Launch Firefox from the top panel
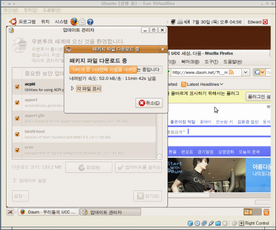This screenshot has width=276, height=230. coord(74,21)
